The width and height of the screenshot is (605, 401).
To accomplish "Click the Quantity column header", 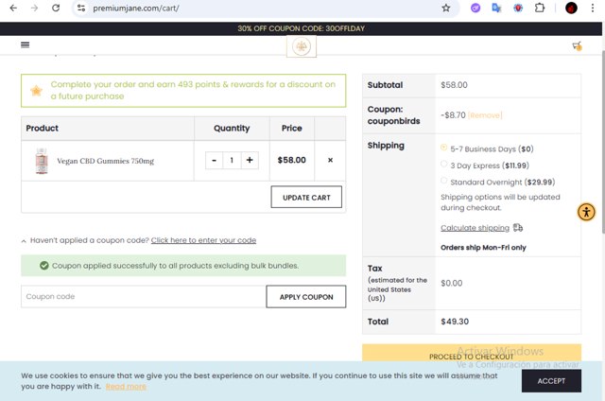I will coord(232,128).
